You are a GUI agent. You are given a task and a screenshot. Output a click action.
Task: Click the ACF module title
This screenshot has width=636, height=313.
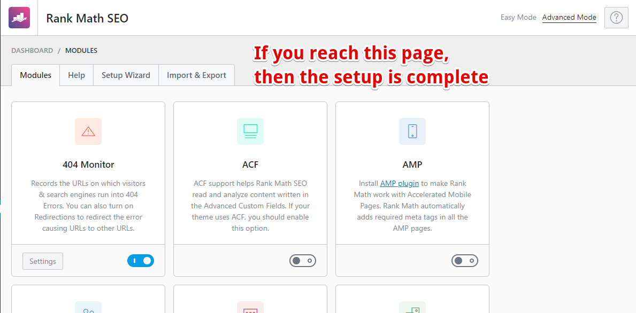pos(250,165)
